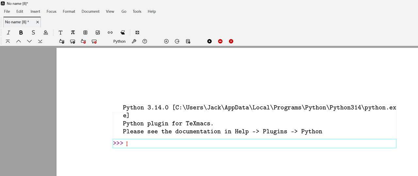Image resolution: width=418 pixels, height=176 pixels.
Task: Toggle bold text formatting
Action: coord(21,33)
